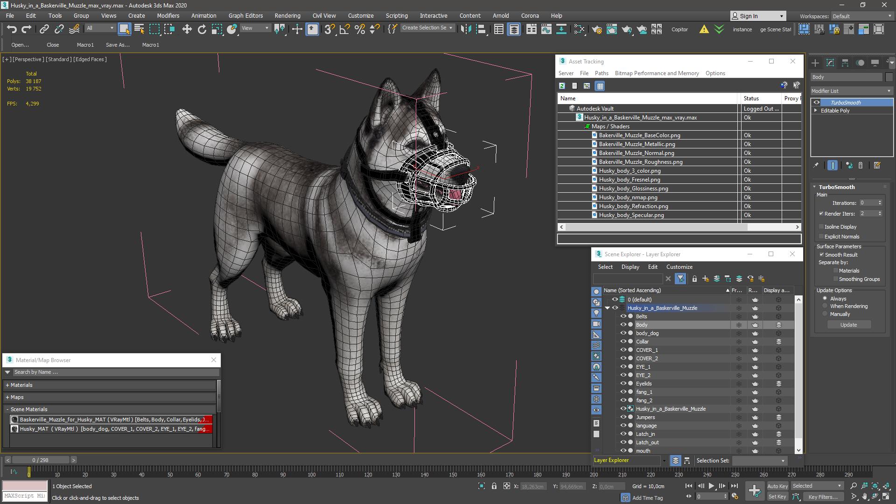The width and height of the screenshot is (896, 504).
Task: Enable Isoline Display checkbox
Action: click(x=821, y=227)
